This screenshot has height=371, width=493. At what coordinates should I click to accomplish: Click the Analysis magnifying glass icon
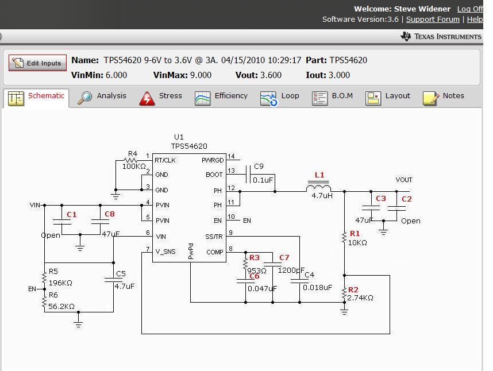pyautogui.click(x=86, y=96)
